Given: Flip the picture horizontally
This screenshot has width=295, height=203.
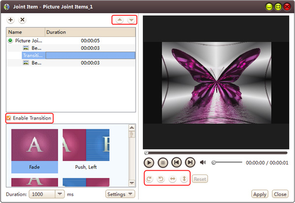Looking at the screenshot, I should 173,179.
